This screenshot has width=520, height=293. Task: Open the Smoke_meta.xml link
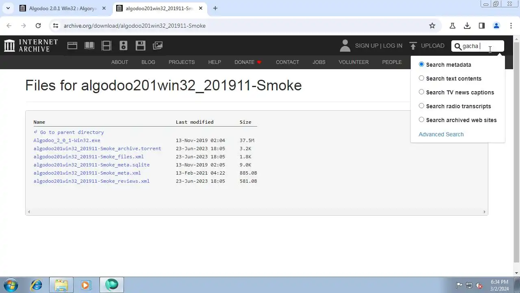(87, 173)
